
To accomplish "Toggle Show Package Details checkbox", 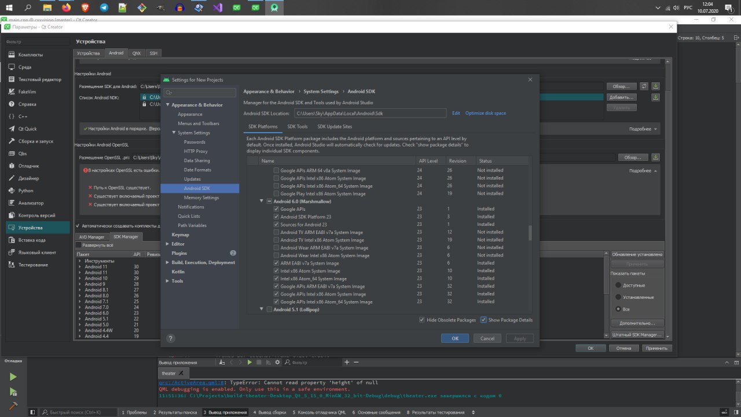I will click(483, 320).
